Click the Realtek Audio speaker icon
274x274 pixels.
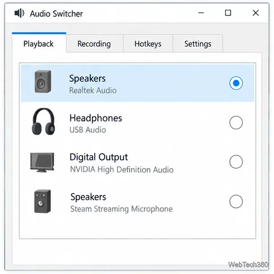(43, 82)
